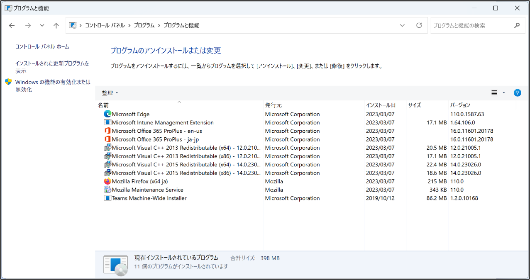Select Mozilla Maintenance Service entry

coord(147,190)
